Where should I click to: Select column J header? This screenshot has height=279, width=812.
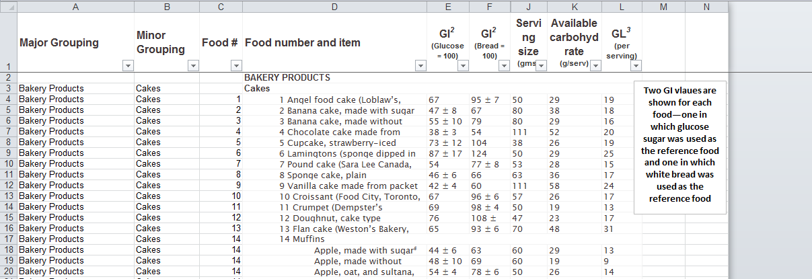click(x=528, y=7)
